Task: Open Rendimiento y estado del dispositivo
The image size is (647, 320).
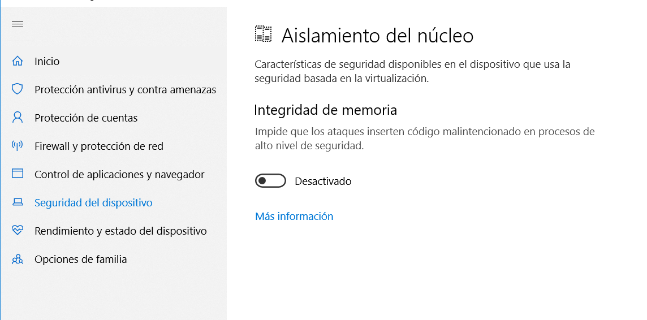Action: (120, 231)
